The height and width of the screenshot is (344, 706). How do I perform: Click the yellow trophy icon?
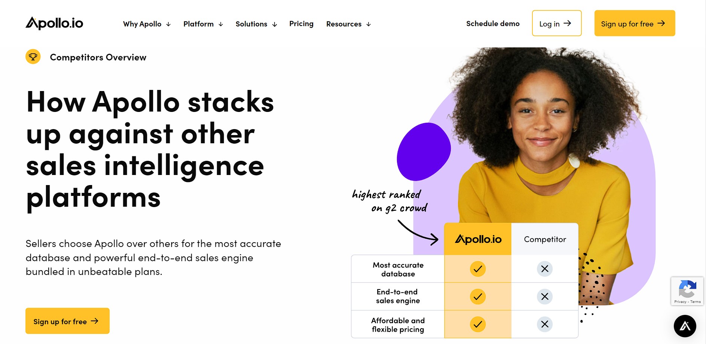(x=33, y=57)
